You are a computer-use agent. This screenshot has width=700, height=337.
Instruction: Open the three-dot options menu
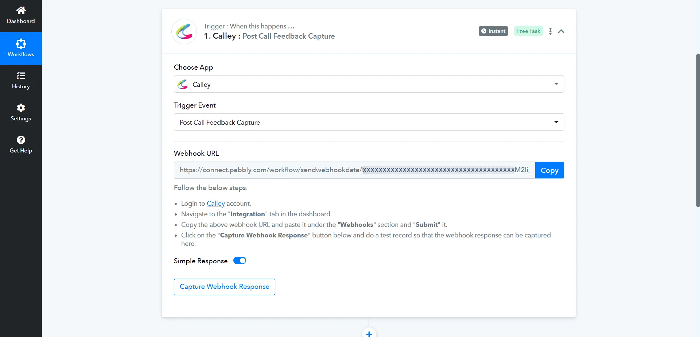pos(550,31)
